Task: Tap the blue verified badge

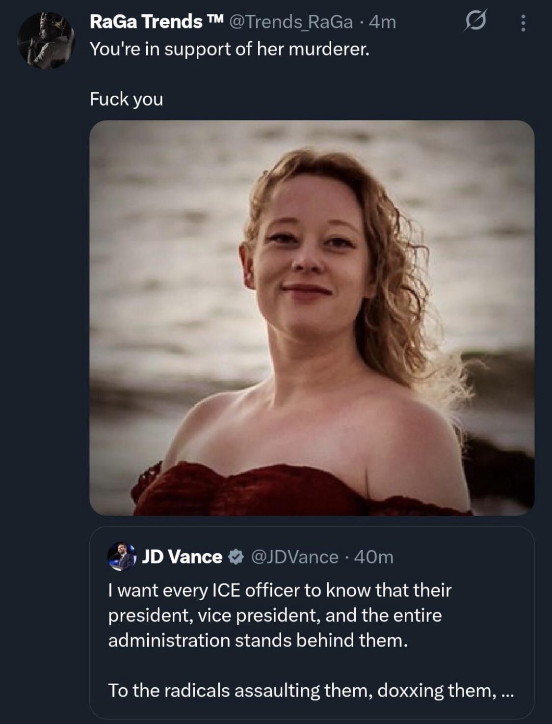Action: (x=236, y=557)
